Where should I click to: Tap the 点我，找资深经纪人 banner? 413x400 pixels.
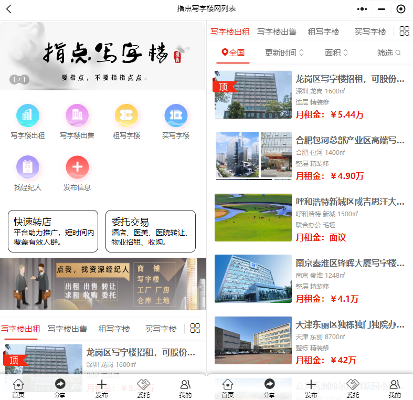point(103,284)
